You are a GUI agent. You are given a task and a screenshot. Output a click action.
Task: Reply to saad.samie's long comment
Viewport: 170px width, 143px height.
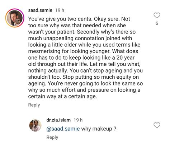(x=34, y=105)
